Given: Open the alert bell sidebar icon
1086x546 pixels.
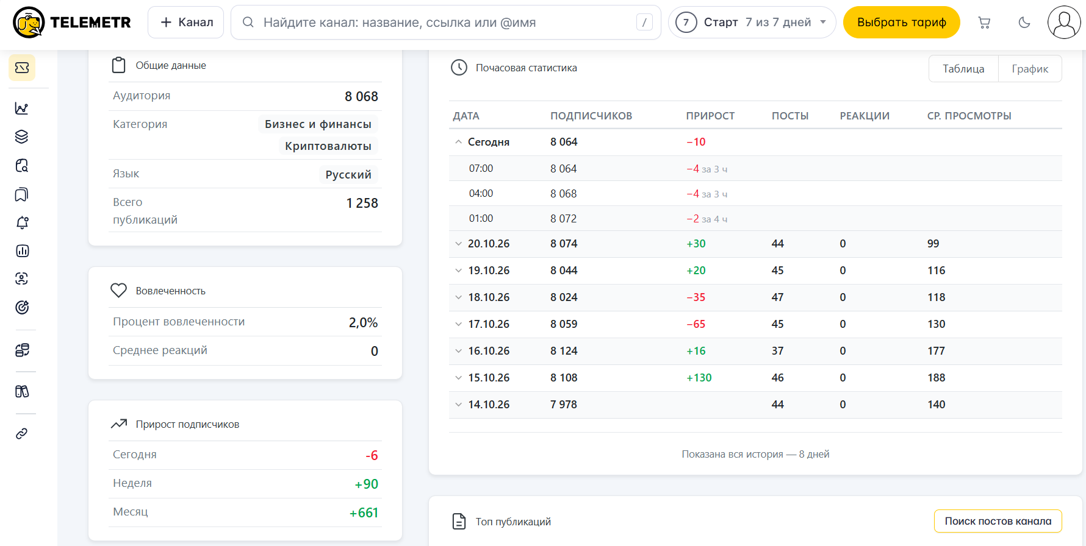Looking at the screenshot, I should pyautogui.click(x=22, y=222).
